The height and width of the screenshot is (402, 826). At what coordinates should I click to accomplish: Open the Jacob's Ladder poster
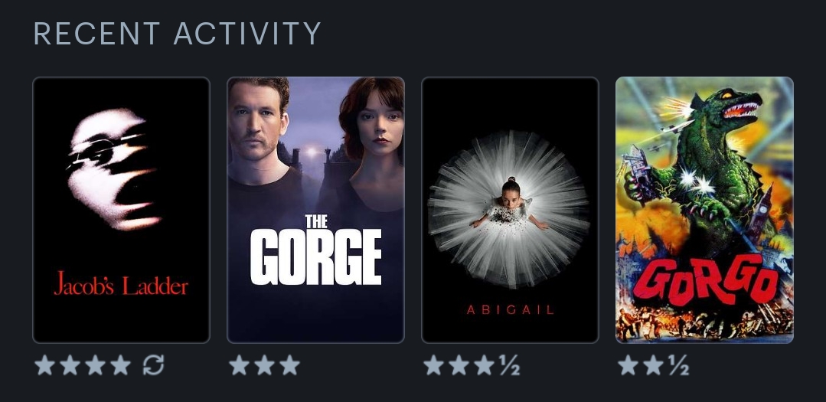coord(121,211)
